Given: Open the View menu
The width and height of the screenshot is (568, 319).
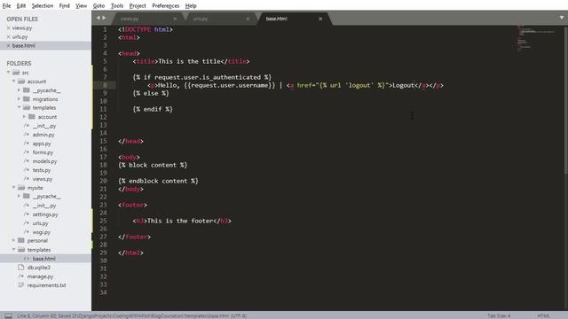Looking at the screenshot, I should pos(81,6).
